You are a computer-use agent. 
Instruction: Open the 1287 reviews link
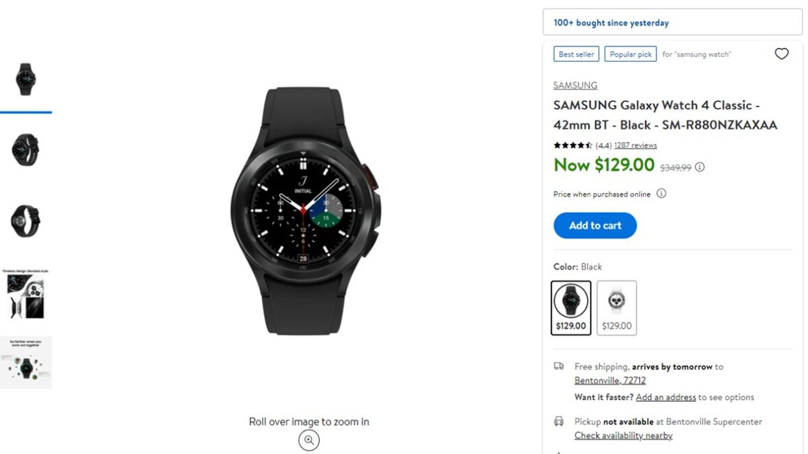pos(635,145)
